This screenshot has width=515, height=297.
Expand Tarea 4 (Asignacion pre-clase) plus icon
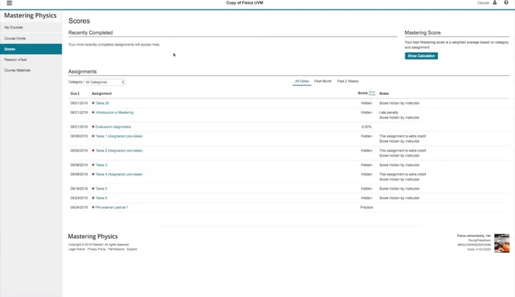(x=93, y=174)
